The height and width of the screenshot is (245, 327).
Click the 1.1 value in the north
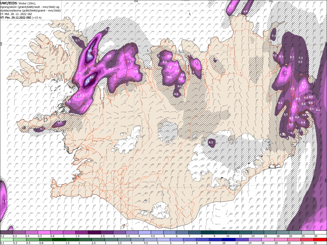(197, 63)
